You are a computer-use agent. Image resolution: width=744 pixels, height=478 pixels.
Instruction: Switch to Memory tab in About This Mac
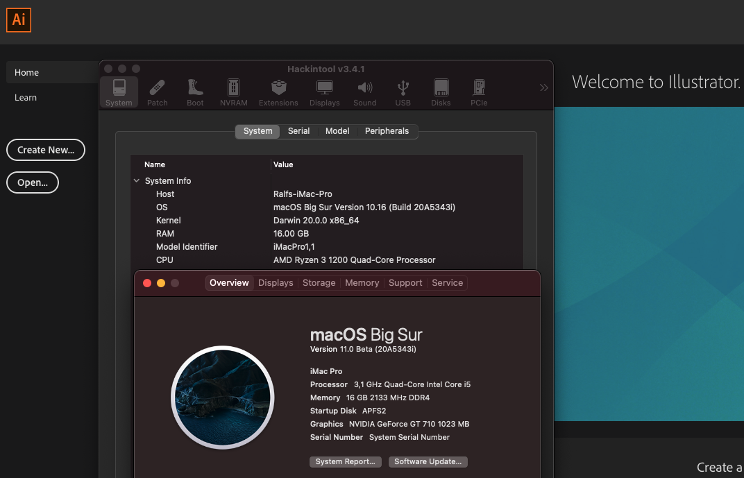pyautogui.click(x=362, y=282)
